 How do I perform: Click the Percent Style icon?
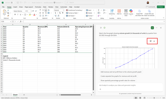tap(60, 13)
